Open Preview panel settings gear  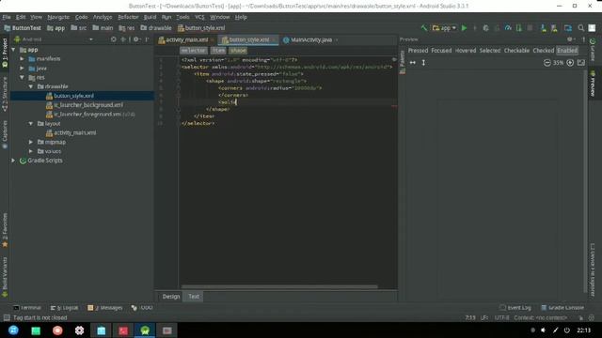(x=570, y=39)
